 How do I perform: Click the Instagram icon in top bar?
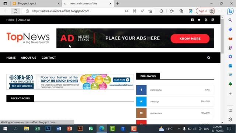(x=213, y=20)
